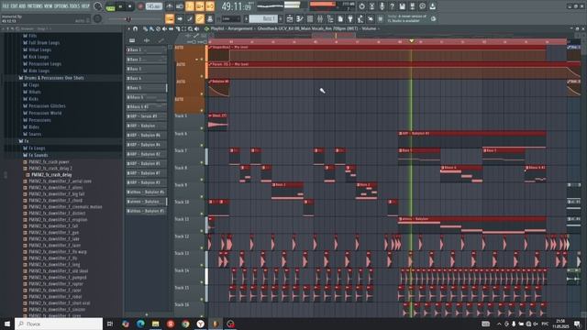Click the undo history circular arrow icon
The height and width of the screenshot is (330, 587).
pyautogui.click(x=361, y=6)
